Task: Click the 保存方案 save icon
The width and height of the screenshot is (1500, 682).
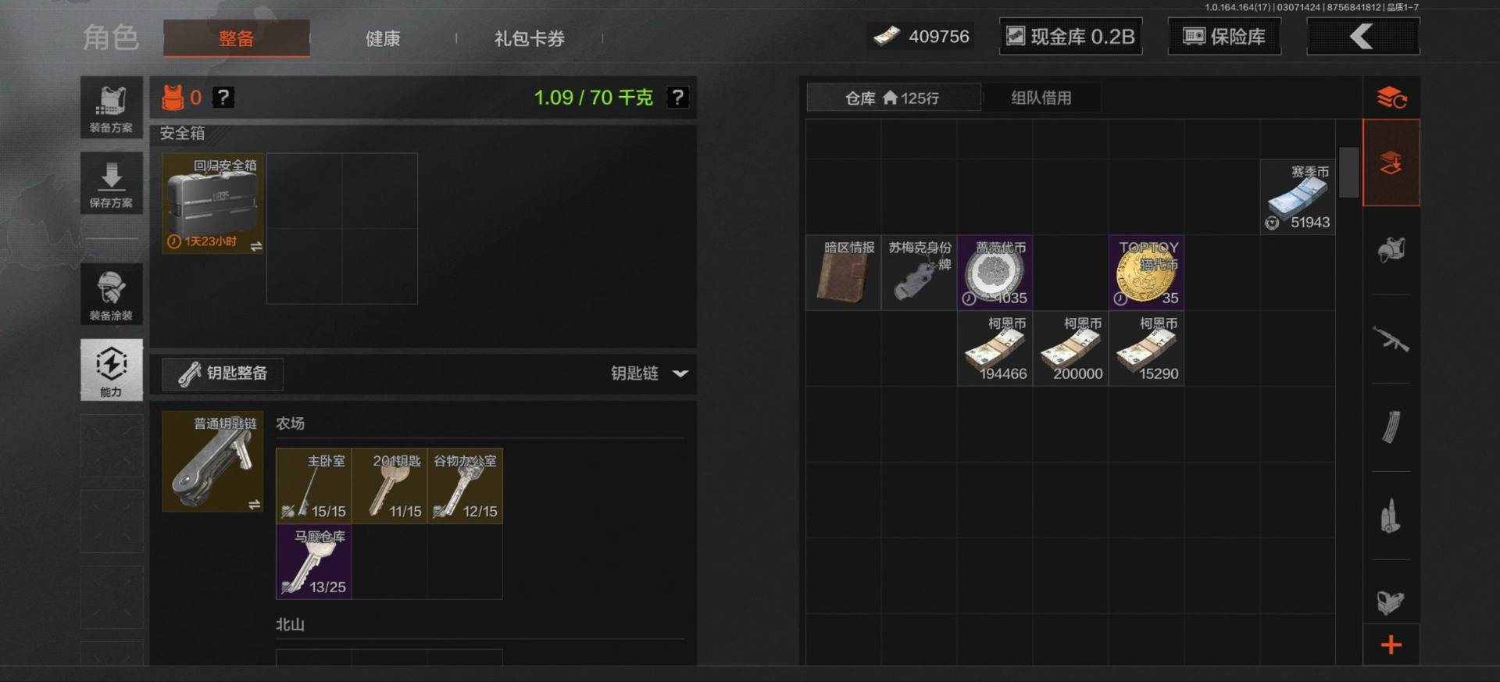Action: click(x=111, y=184)
